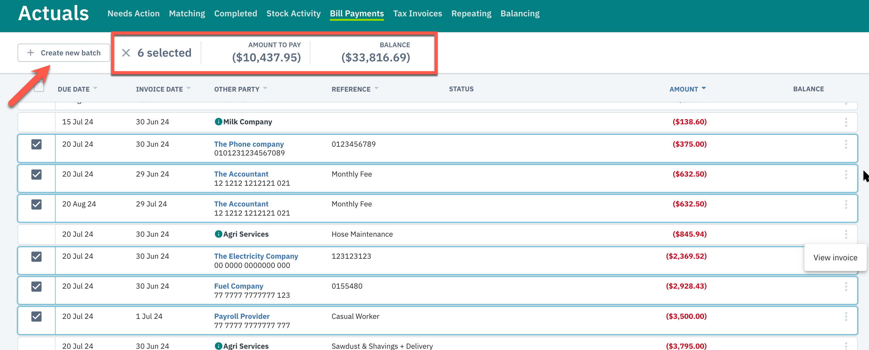This screenshot has height=350, width=869.
Task: Open the Payroll Provider link
Action: point(242,316)
